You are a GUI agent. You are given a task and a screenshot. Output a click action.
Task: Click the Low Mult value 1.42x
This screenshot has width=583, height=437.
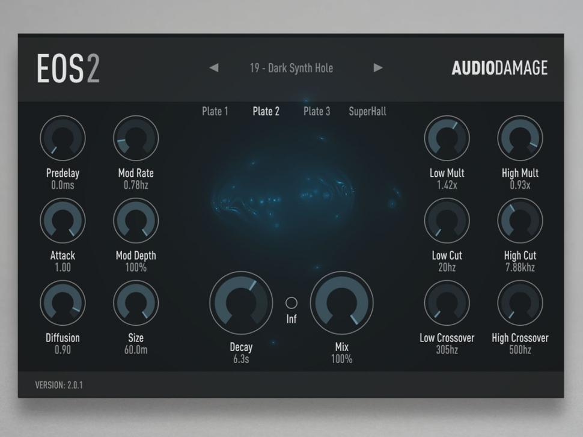coord(447,185)
